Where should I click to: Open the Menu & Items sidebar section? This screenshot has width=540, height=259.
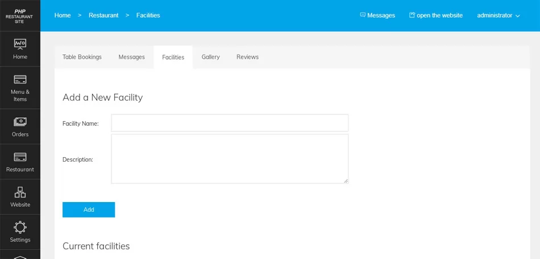pos(20,88)
